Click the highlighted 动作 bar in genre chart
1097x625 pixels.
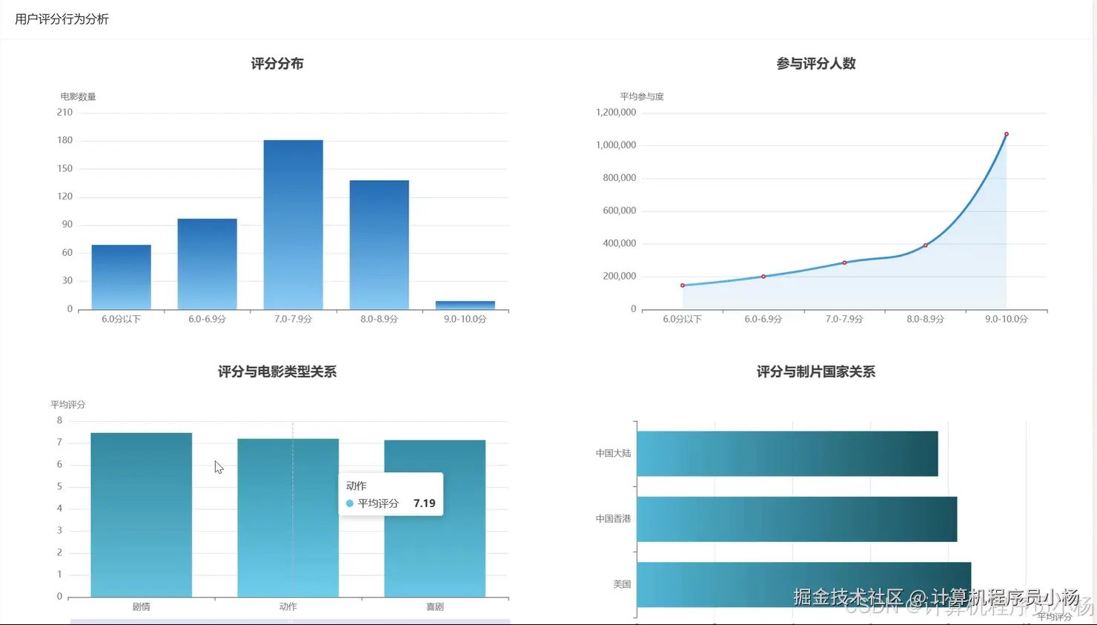(288, 517)
